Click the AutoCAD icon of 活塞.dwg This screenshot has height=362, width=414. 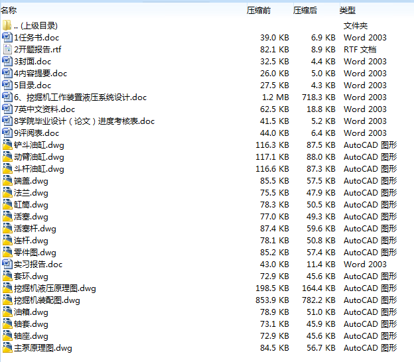tap(7, 216)
